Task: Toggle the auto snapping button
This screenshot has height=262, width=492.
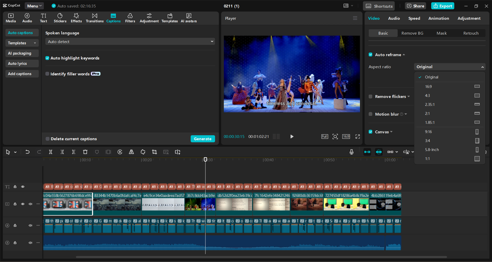Action: [x=379, y=152]
